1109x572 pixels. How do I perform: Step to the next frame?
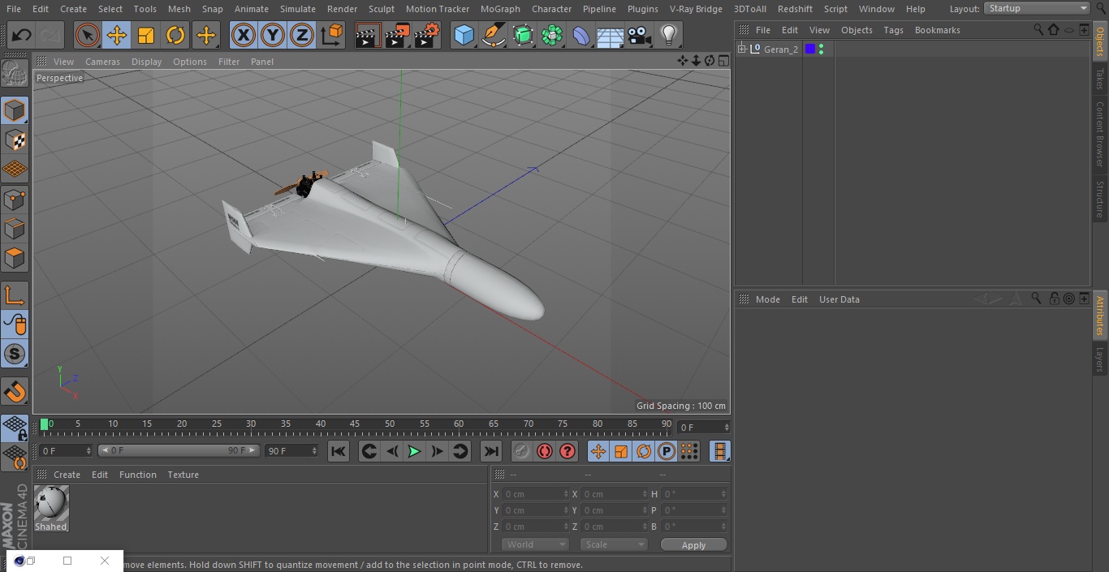tap(437, 451)
